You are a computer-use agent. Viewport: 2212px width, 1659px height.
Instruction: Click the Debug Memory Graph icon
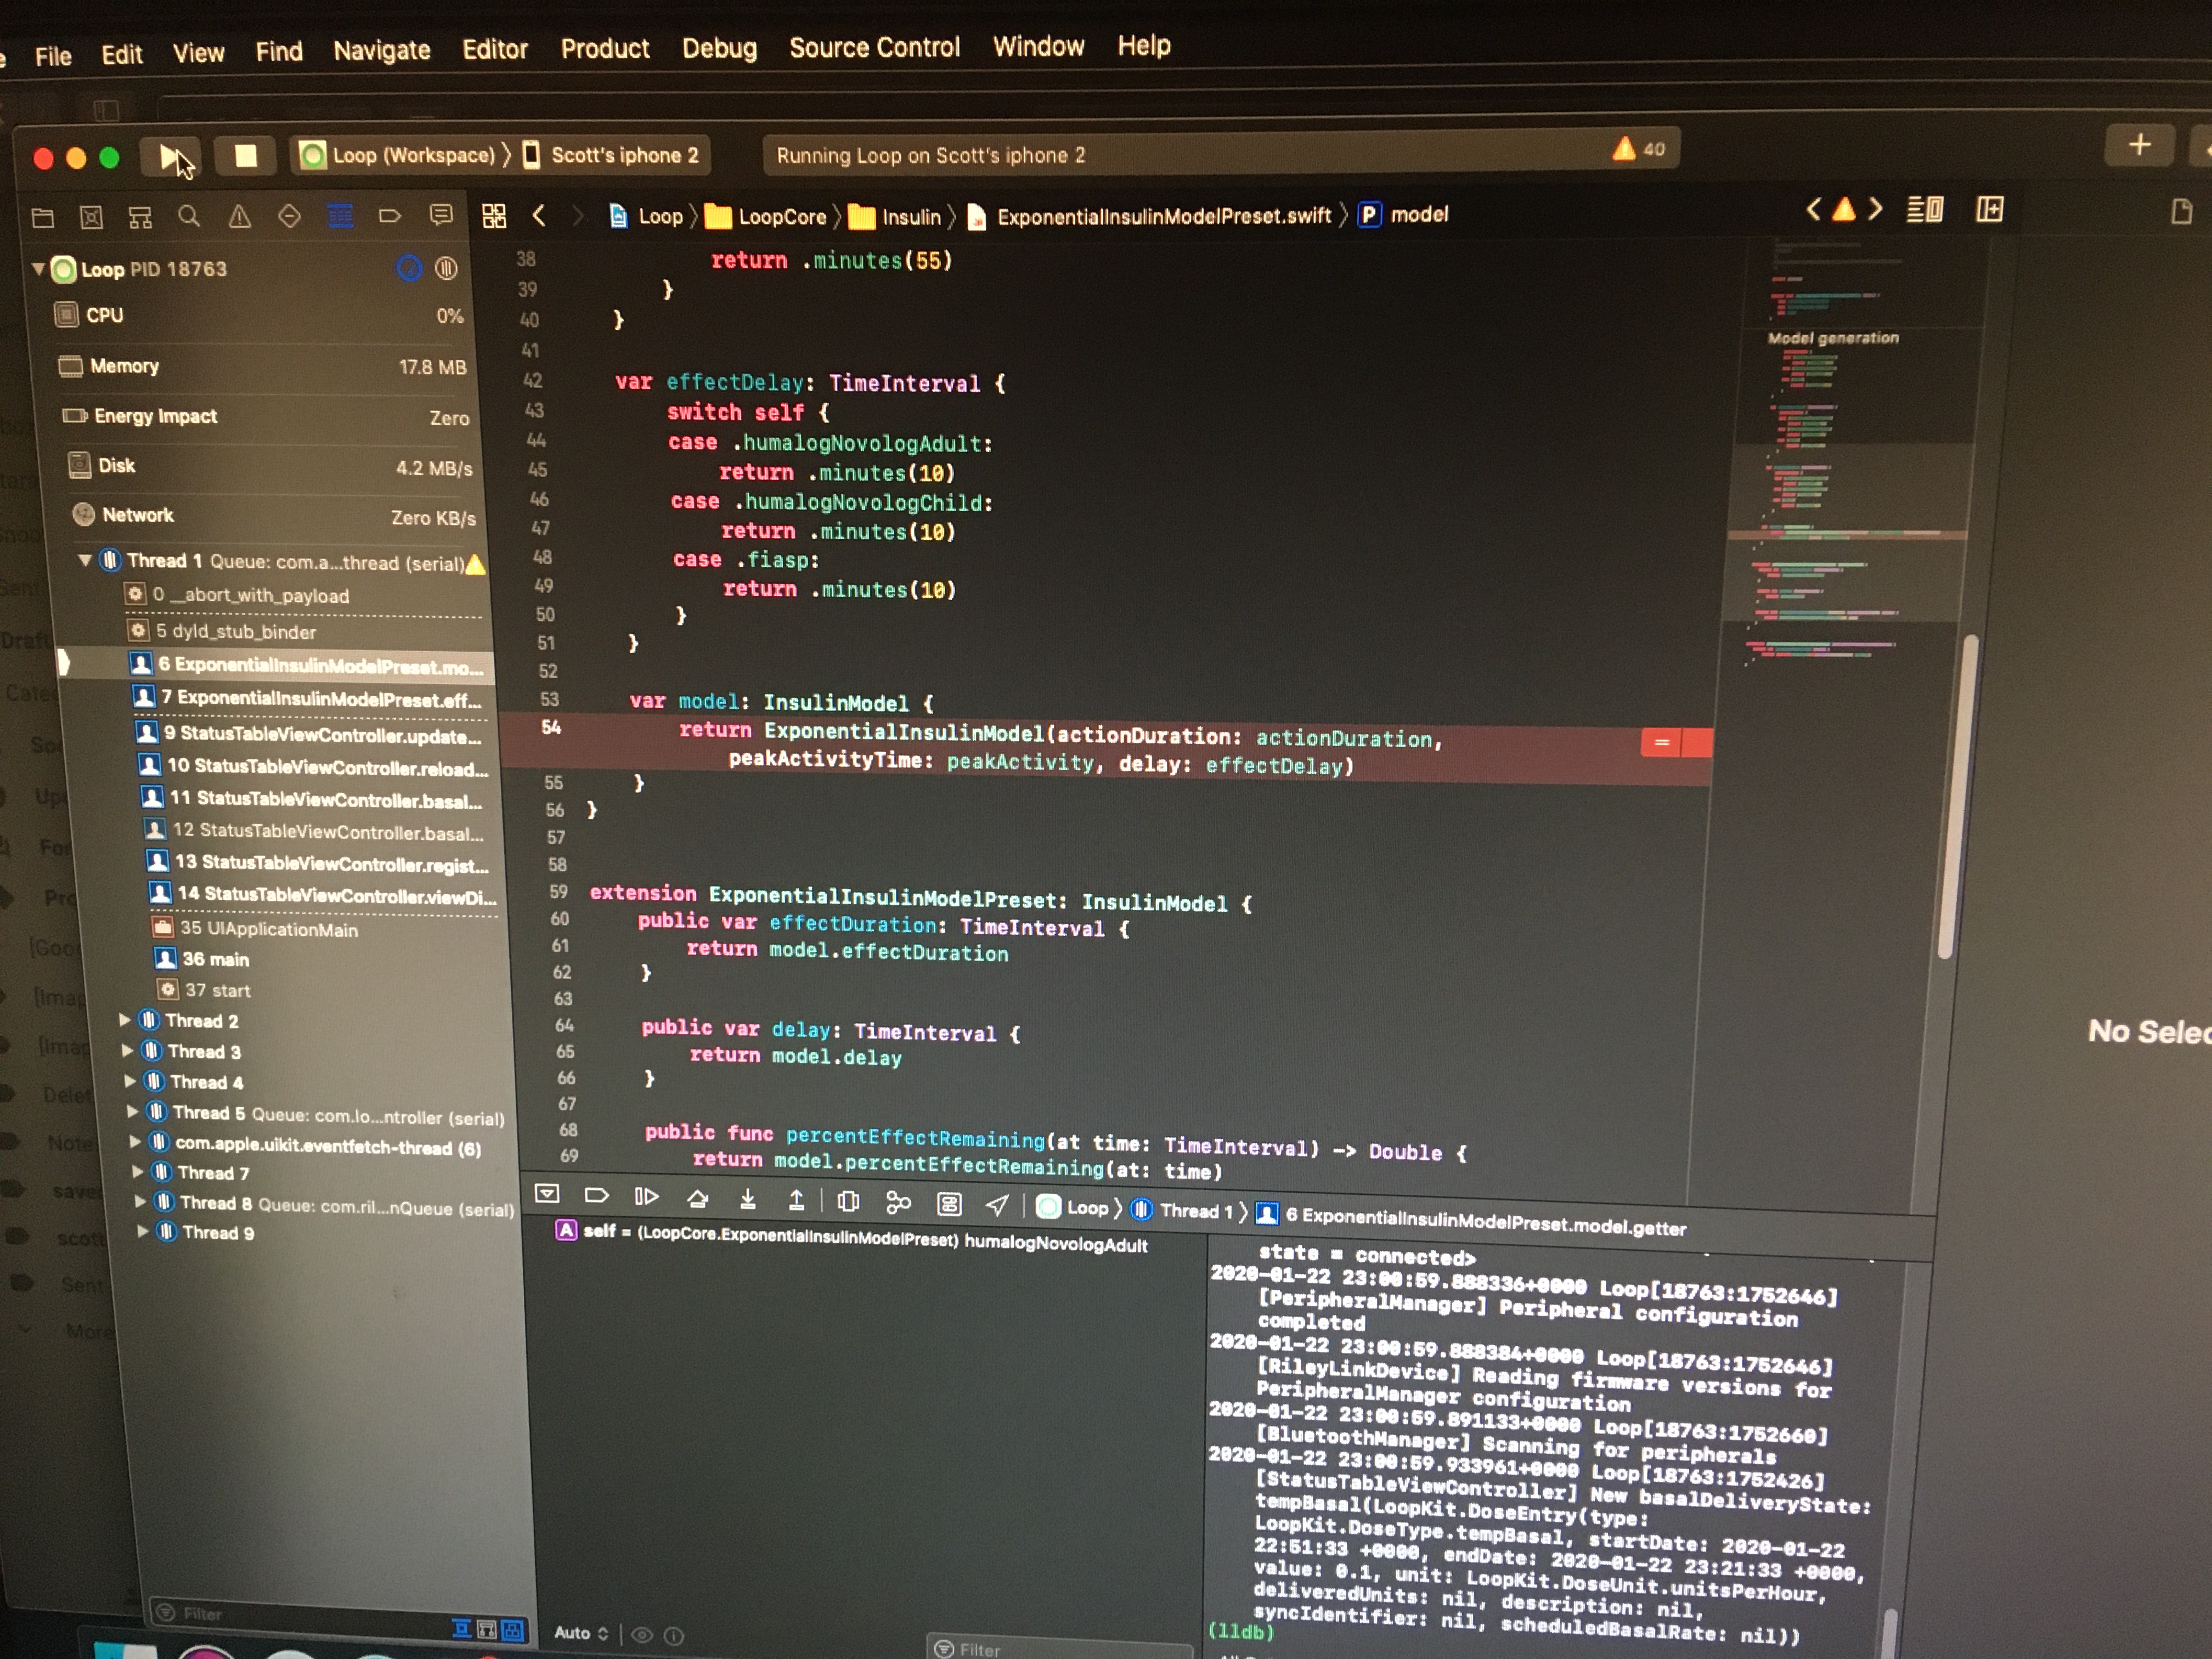(x=898, y=1202)
